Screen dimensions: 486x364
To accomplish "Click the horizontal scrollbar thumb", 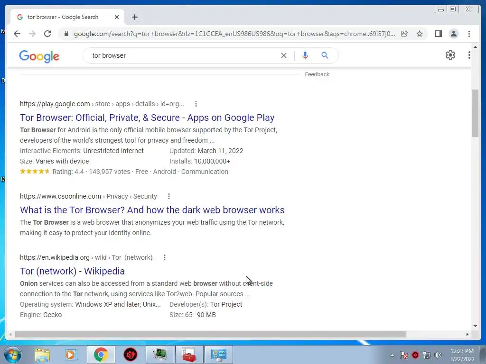I will (210, 334).
